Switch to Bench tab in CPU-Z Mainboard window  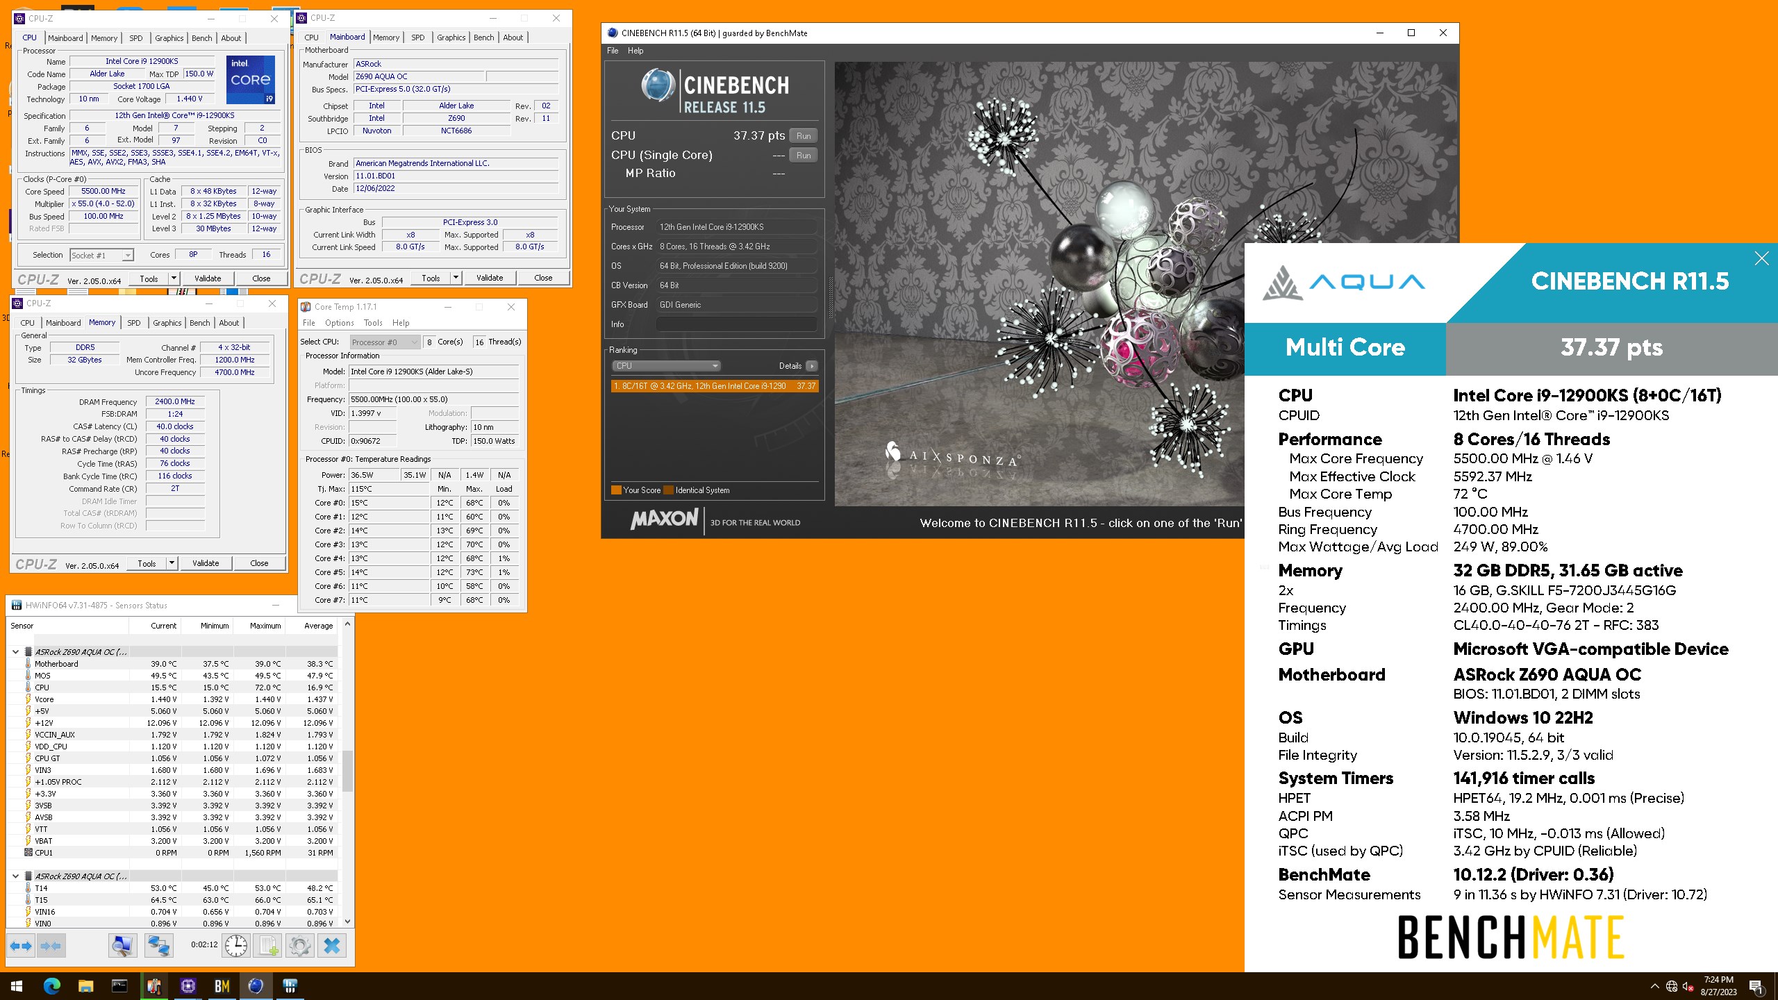(x=484, y=37)
